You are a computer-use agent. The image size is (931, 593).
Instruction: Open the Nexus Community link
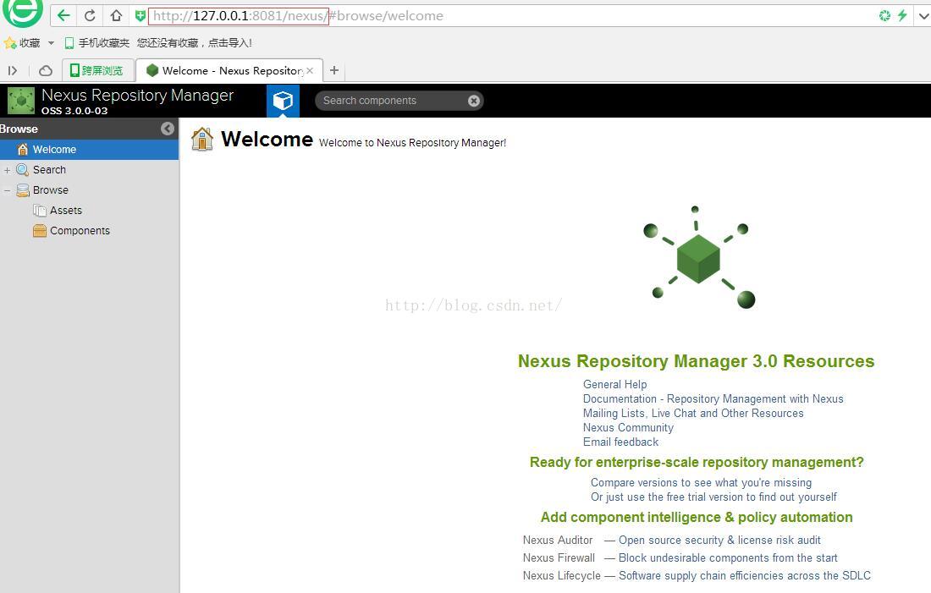628,427
